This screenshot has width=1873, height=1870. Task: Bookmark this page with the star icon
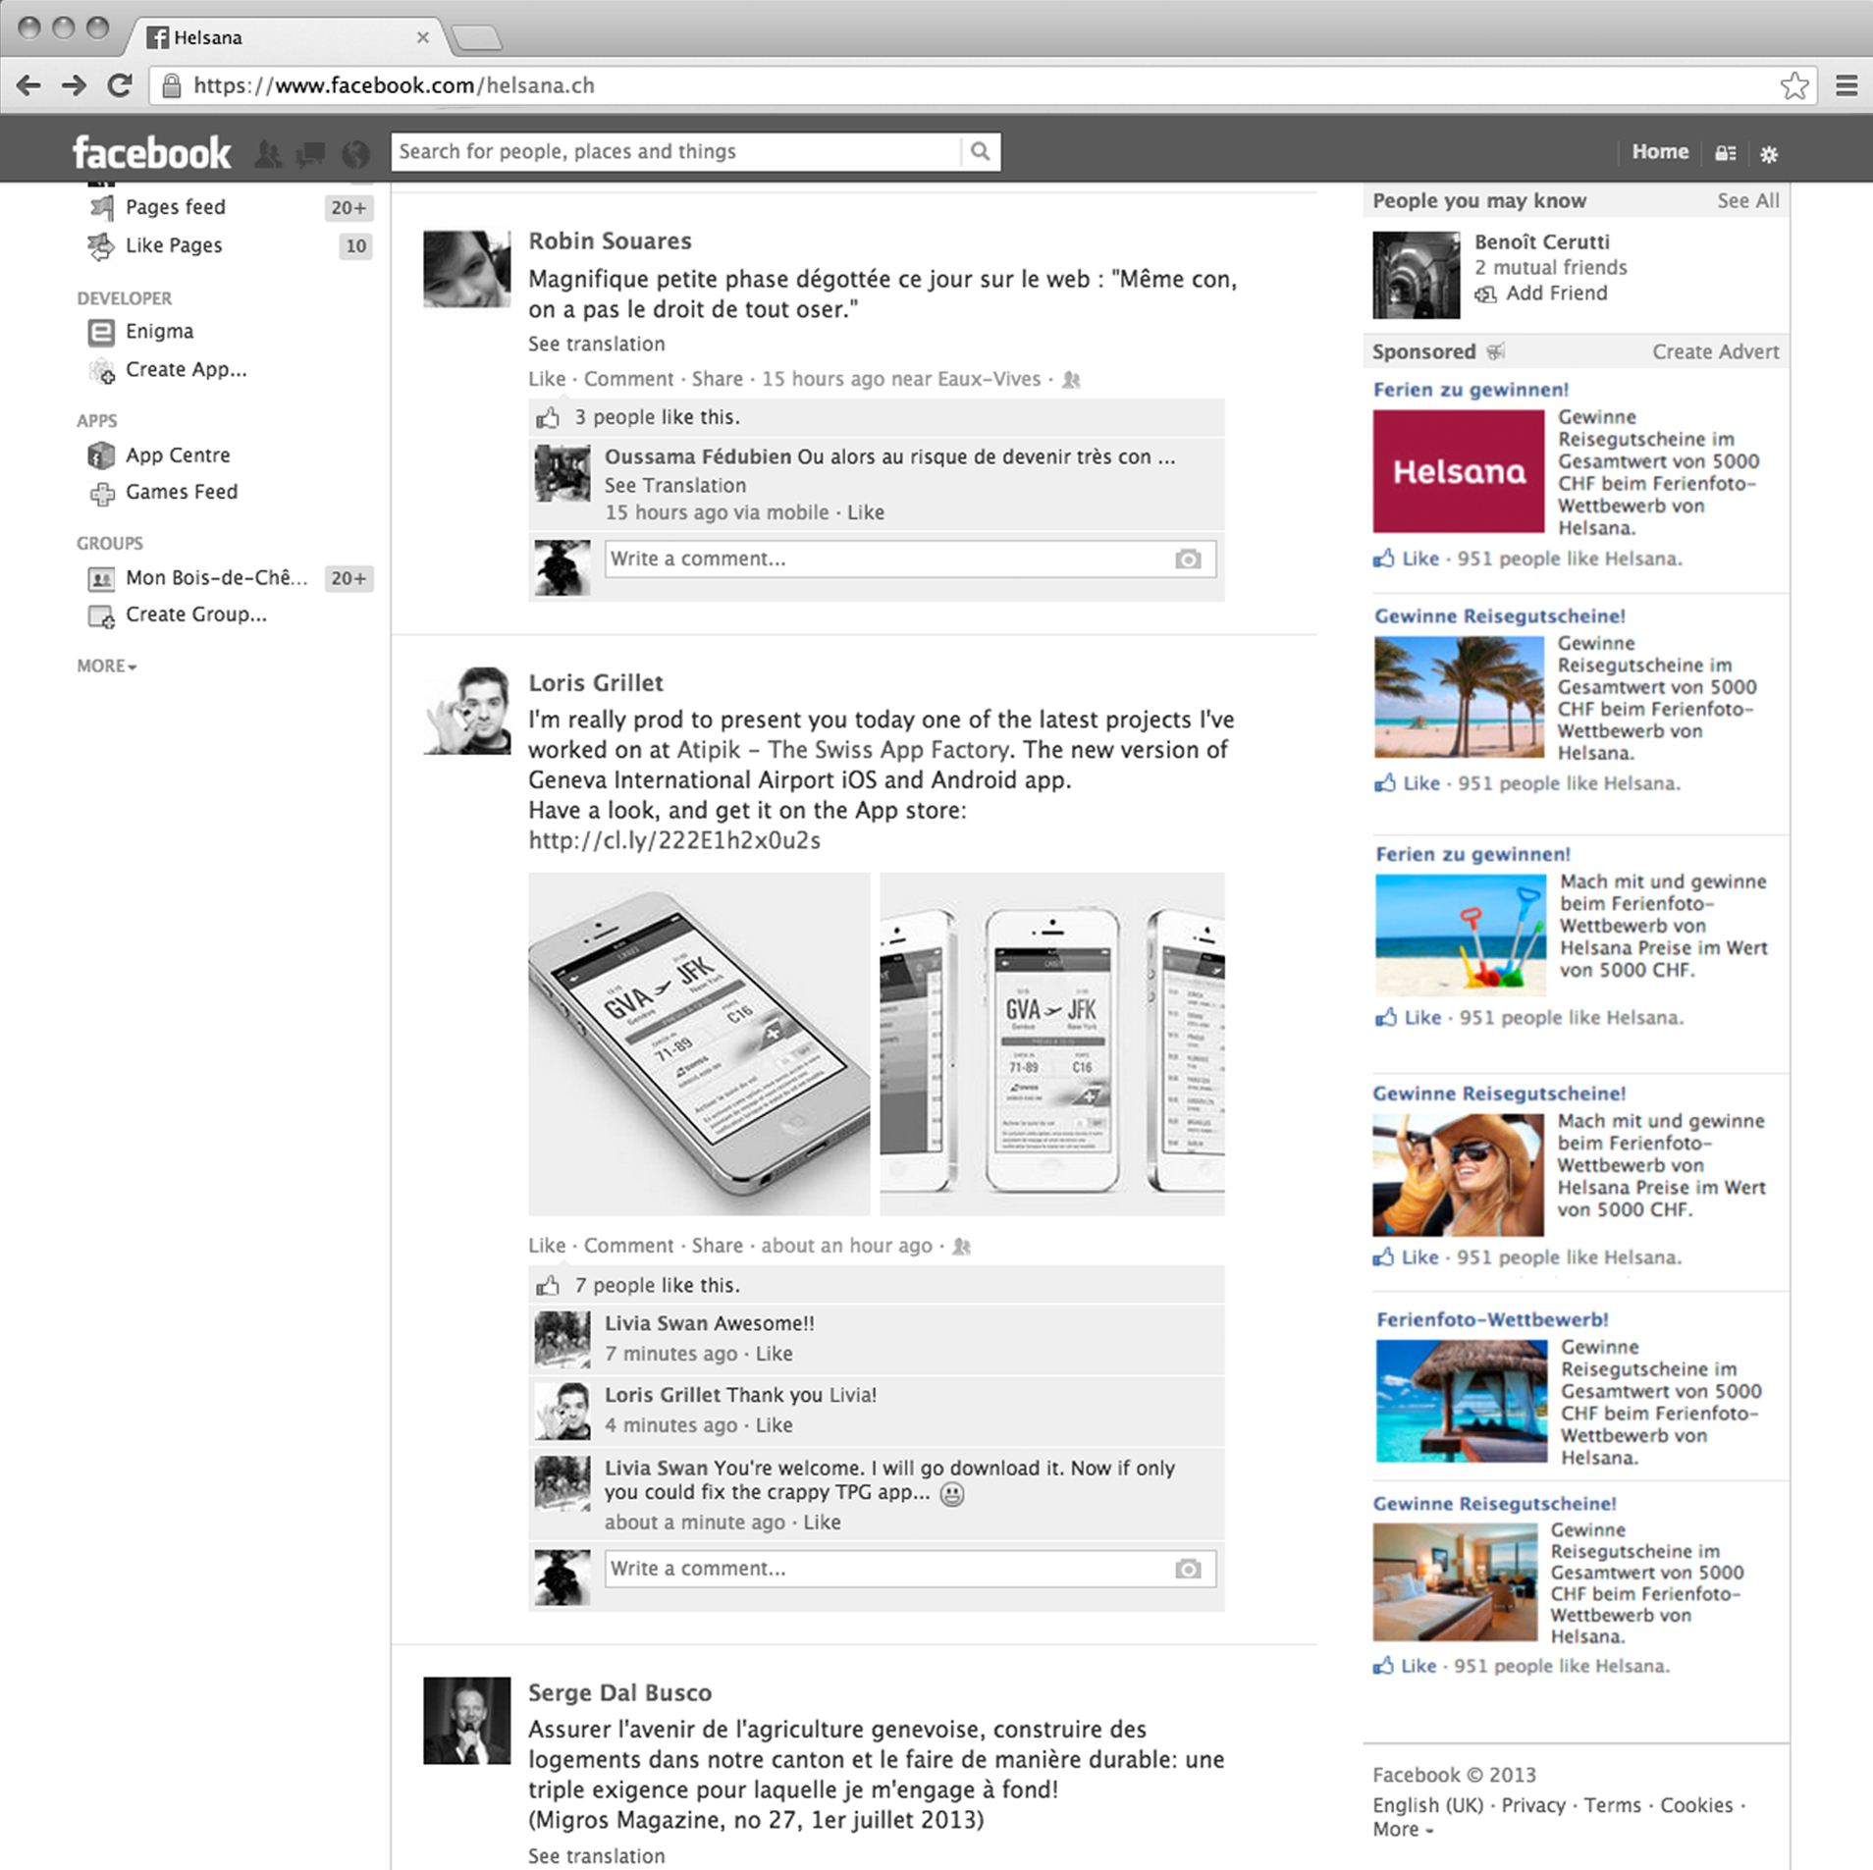tap(1794, 85)
